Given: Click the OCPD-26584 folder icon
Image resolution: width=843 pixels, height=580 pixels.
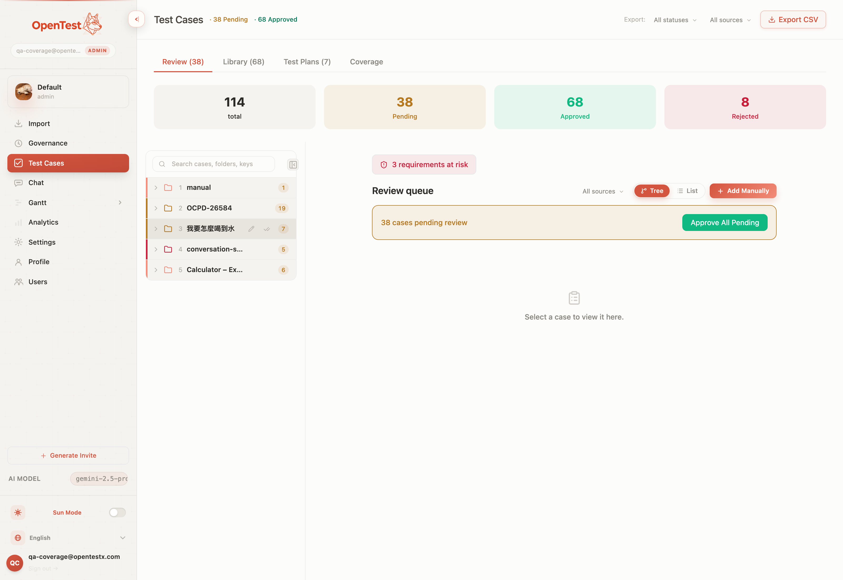Looking at the screenshot, I should point(168,208).
